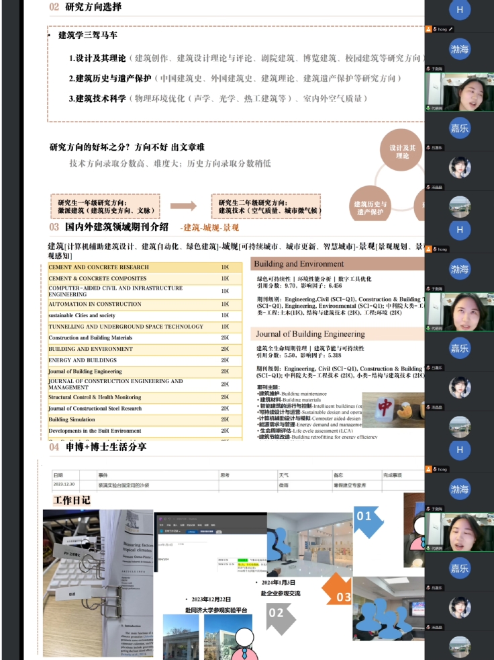Open the binder-clipped paper photo
494x660 pixels.
pos(98,582)
